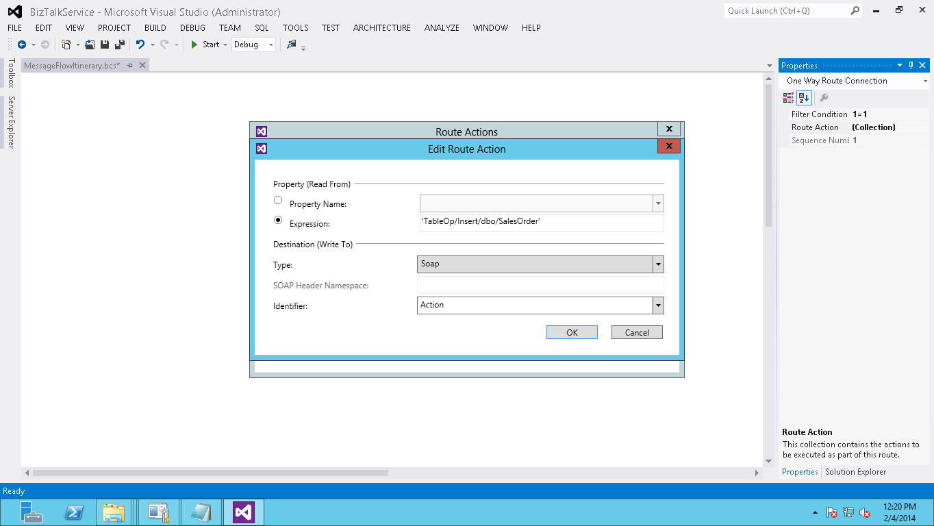Open the Server Explorer side tab
Viewport: 934px width, 526px height.
pyautogui.click(x=10, y=123)
